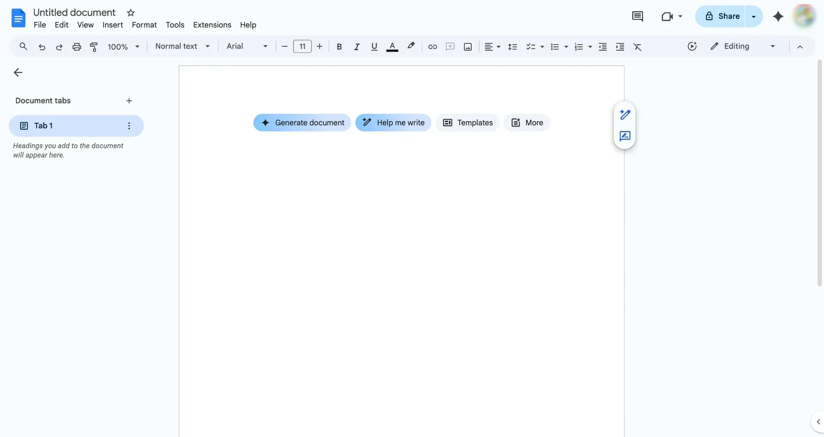This screenshot has width=824, height=437.
Task: Open the Format menu
Action: 144,25
